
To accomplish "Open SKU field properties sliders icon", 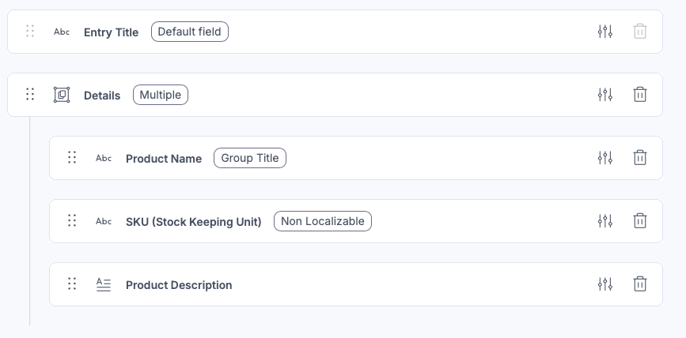I will pyautogui.click(x=605, y=221).
